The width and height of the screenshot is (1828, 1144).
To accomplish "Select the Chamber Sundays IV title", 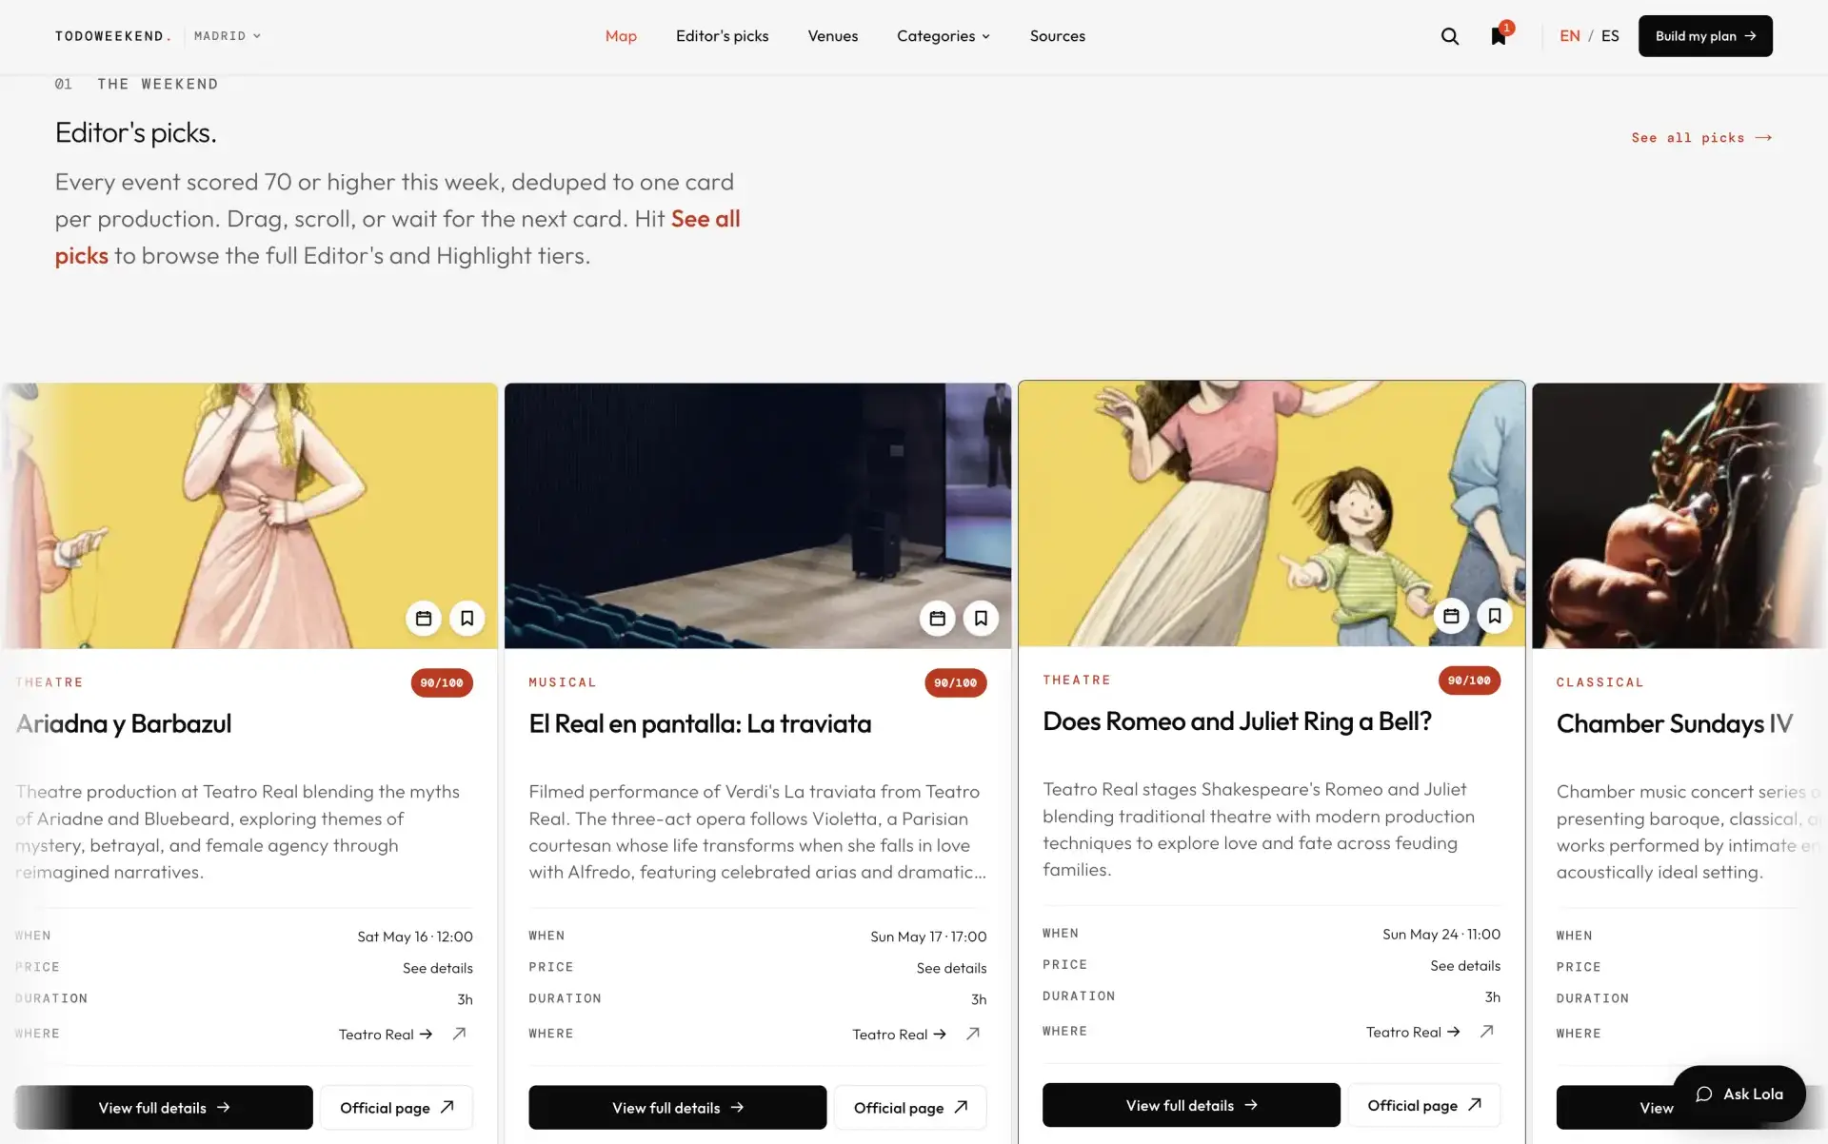I will (1675, 724).
